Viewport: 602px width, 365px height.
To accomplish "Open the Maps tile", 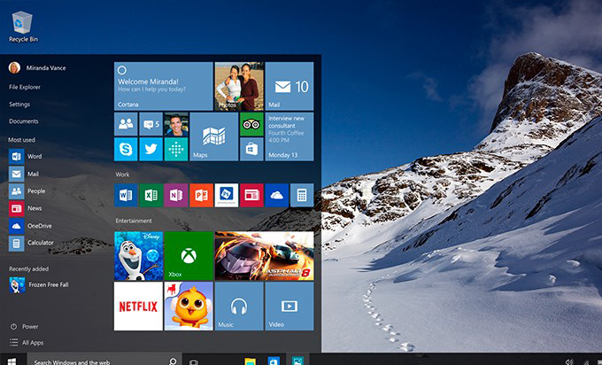I will [214, 136].
